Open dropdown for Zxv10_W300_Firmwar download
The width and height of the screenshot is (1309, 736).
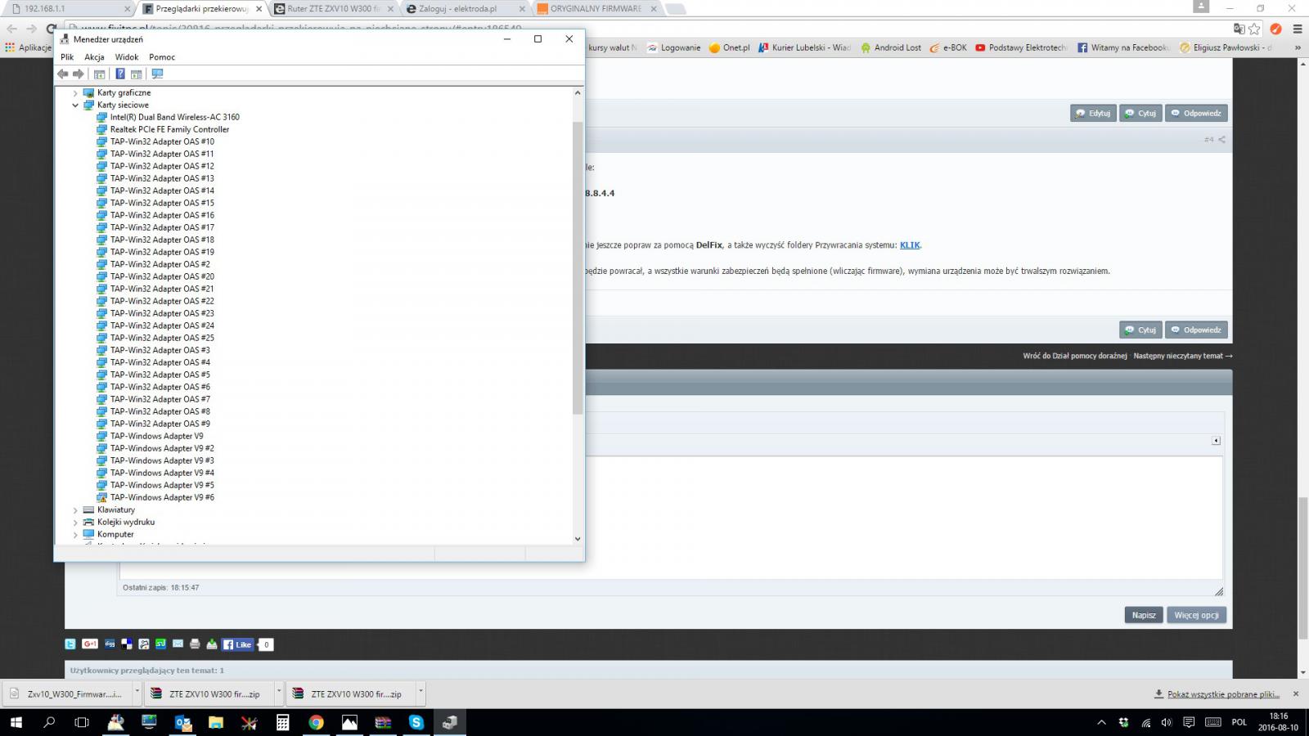137,693
